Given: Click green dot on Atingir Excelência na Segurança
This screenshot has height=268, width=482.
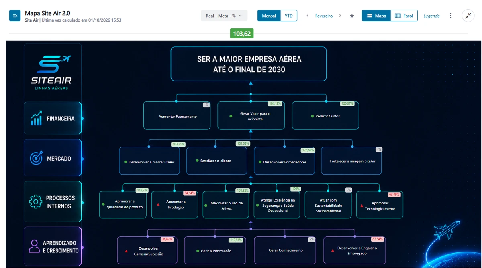Looking at the screenshot, I should (x=257, y=205).
